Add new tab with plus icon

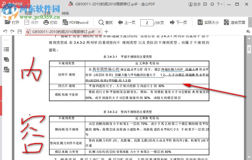(x=106, y=32)
